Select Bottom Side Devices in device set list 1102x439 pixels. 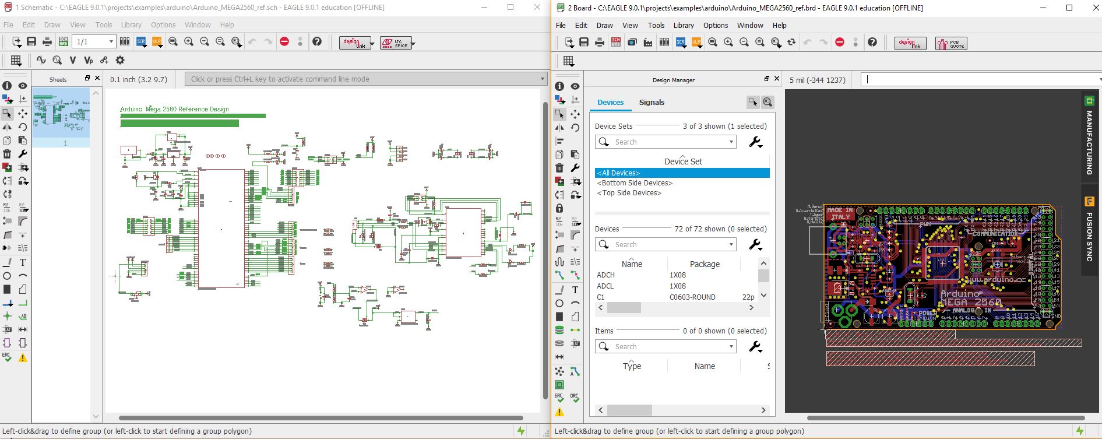click(635, 183)
